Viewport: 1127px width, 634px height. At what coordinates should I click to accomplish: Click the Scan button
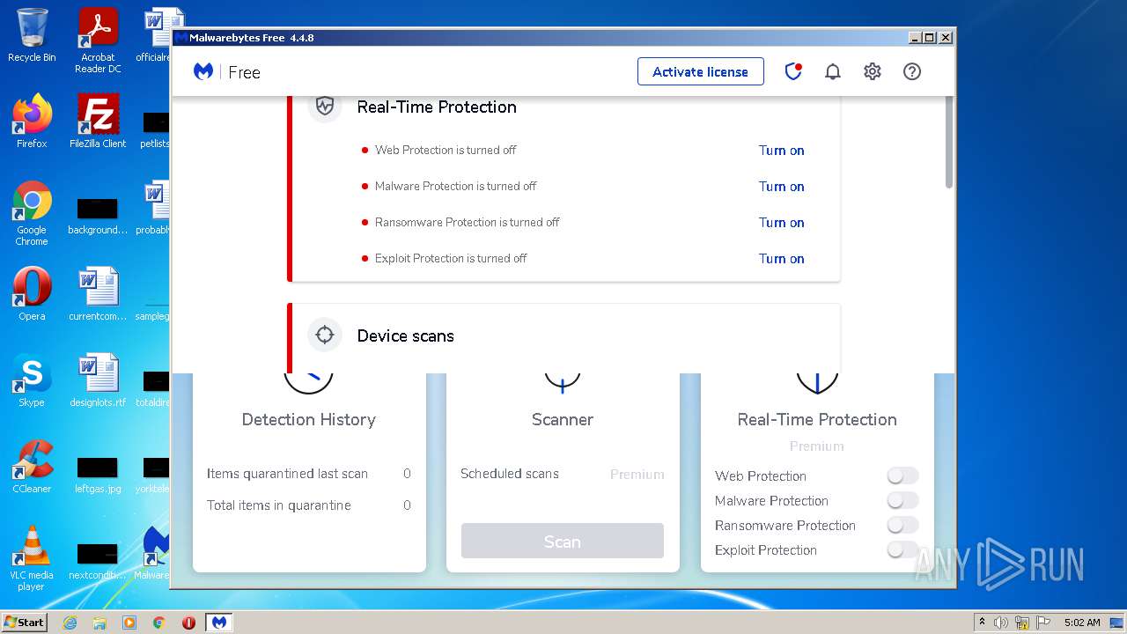point(562,541)
